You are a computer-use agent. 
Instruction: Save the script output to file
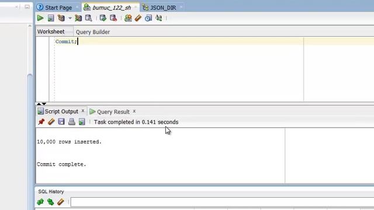pyautogui.click(x=61, y=122)
